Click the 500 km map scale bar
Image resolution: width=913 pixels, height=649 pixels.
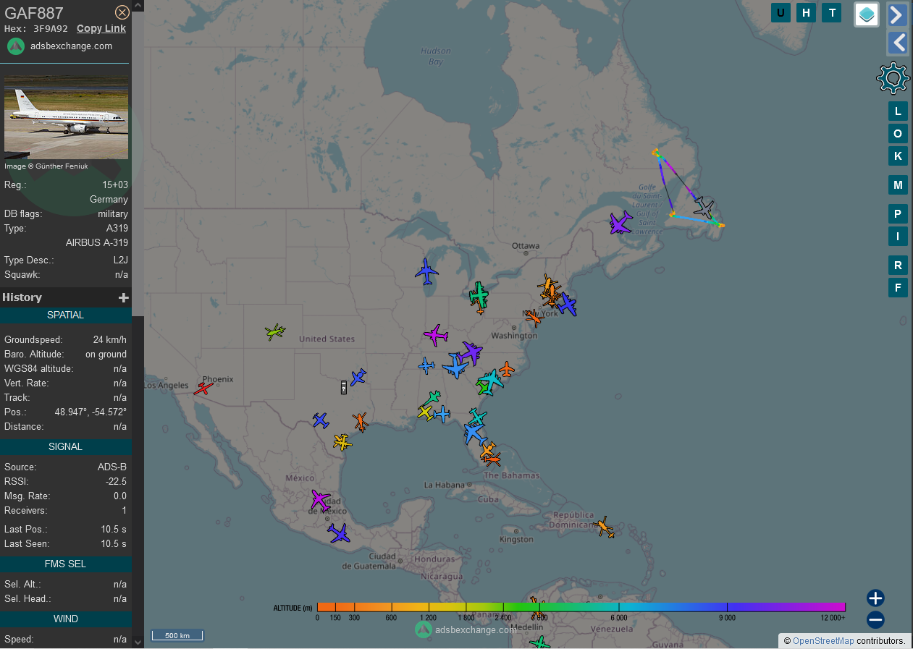point(177,635)
